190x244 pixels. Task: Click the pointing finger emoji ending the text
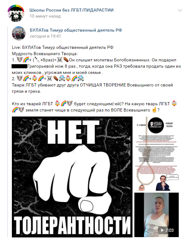coord(154,110)
